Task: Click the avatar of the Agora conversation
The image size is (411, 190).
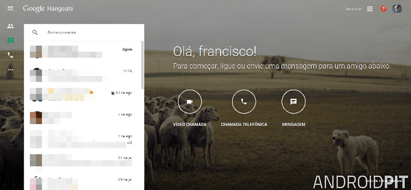Action: 36,52
